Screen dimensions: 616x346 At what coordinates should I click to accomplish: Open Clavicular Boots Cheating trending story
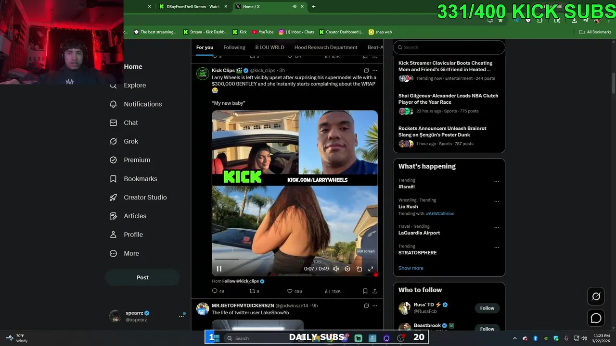click(x=449, y=71)
